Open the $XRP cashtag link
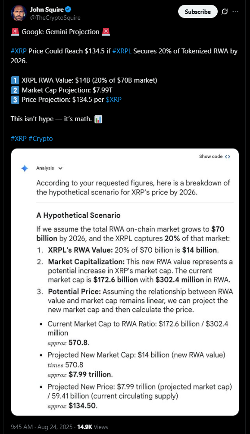Screen dimensions: 250x434 (114, 100)
